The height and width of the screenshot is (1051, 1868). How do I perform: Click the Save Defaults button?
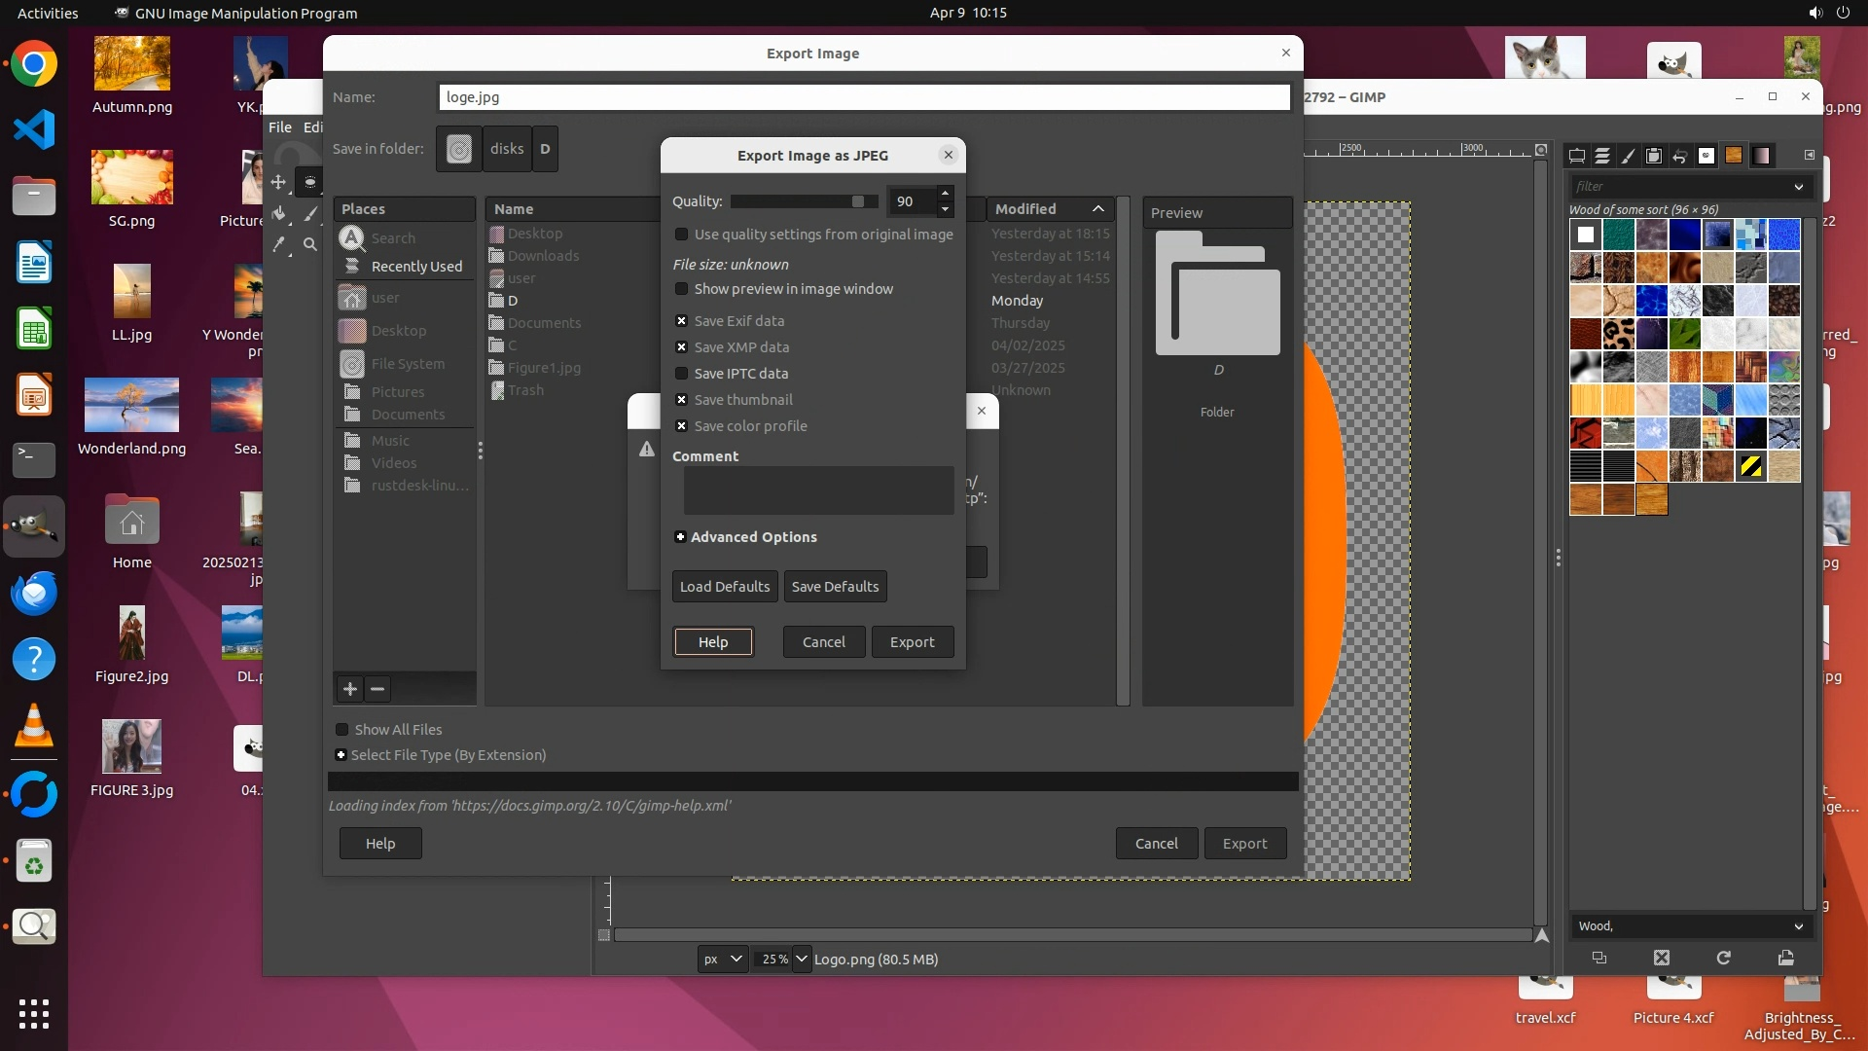(835, 587)
